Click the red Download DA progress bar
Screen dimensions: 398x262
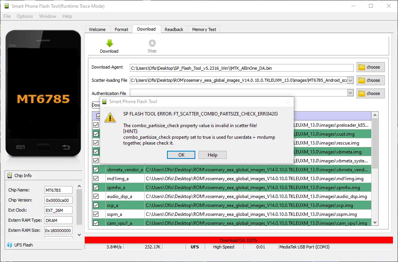pyautogui.click(x=239, y=240)
